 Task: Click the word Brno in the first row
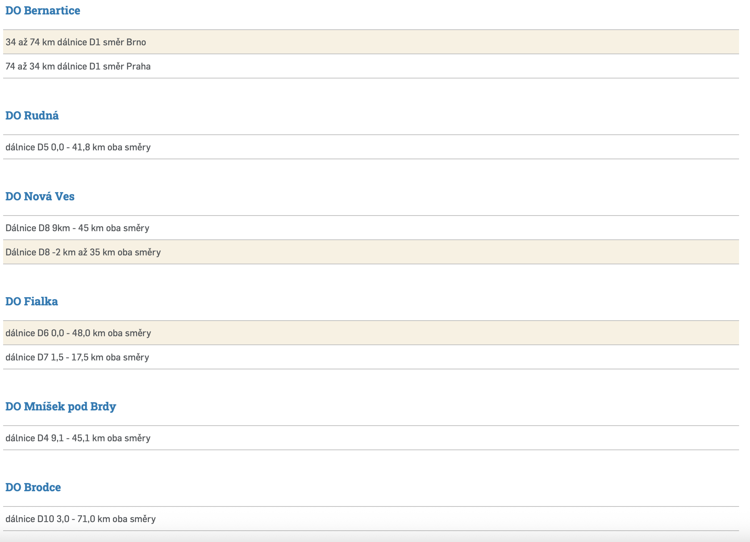136,42
